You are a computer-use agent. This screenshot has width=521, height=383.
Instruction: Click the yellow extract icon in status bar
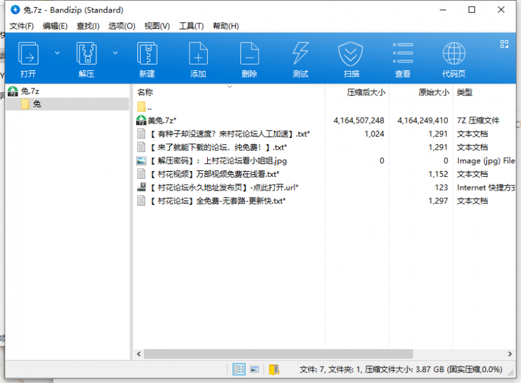[274, 369]
